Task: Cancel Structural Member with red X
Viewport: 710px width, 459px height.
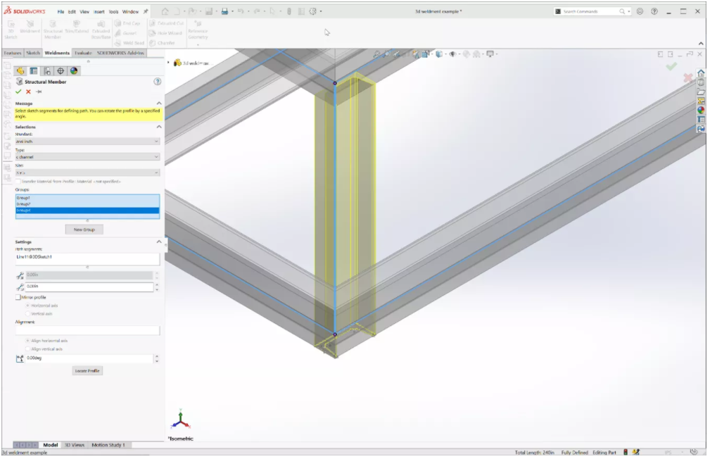Action: click(28, 92)
